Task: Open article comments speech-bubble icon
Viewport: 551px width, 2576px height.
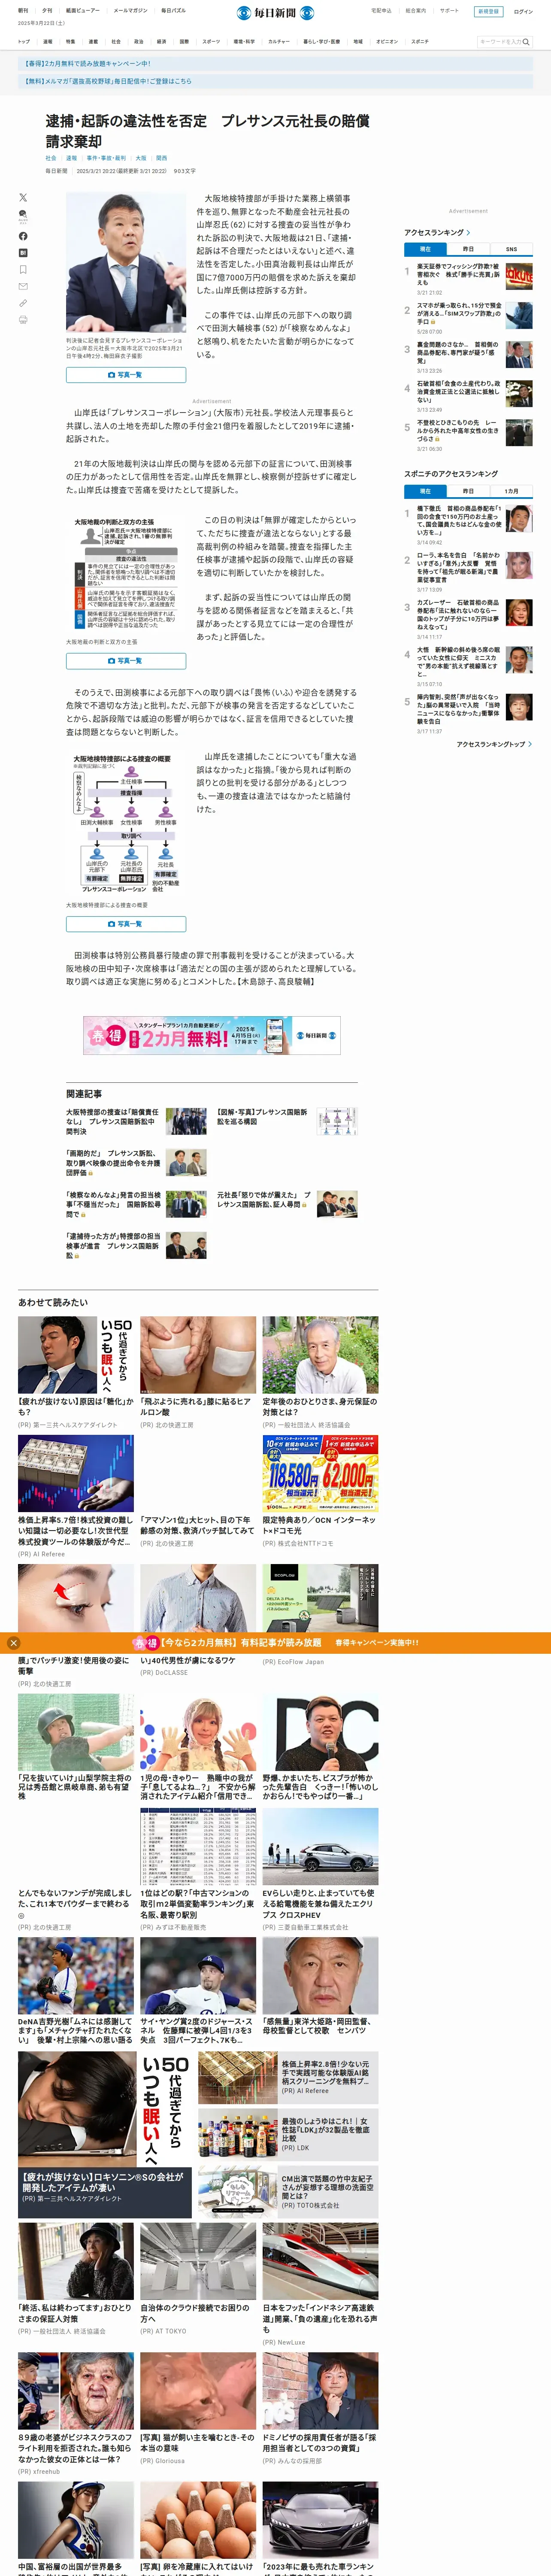Action: (23, 215)
